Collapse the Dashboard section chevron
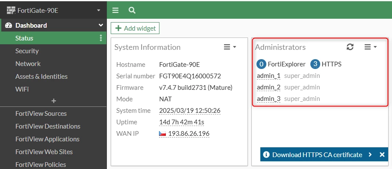 tap(101, 25)
